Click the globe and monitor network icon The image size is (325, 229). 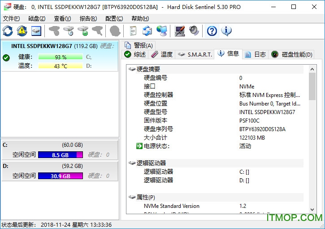point(162,31)
